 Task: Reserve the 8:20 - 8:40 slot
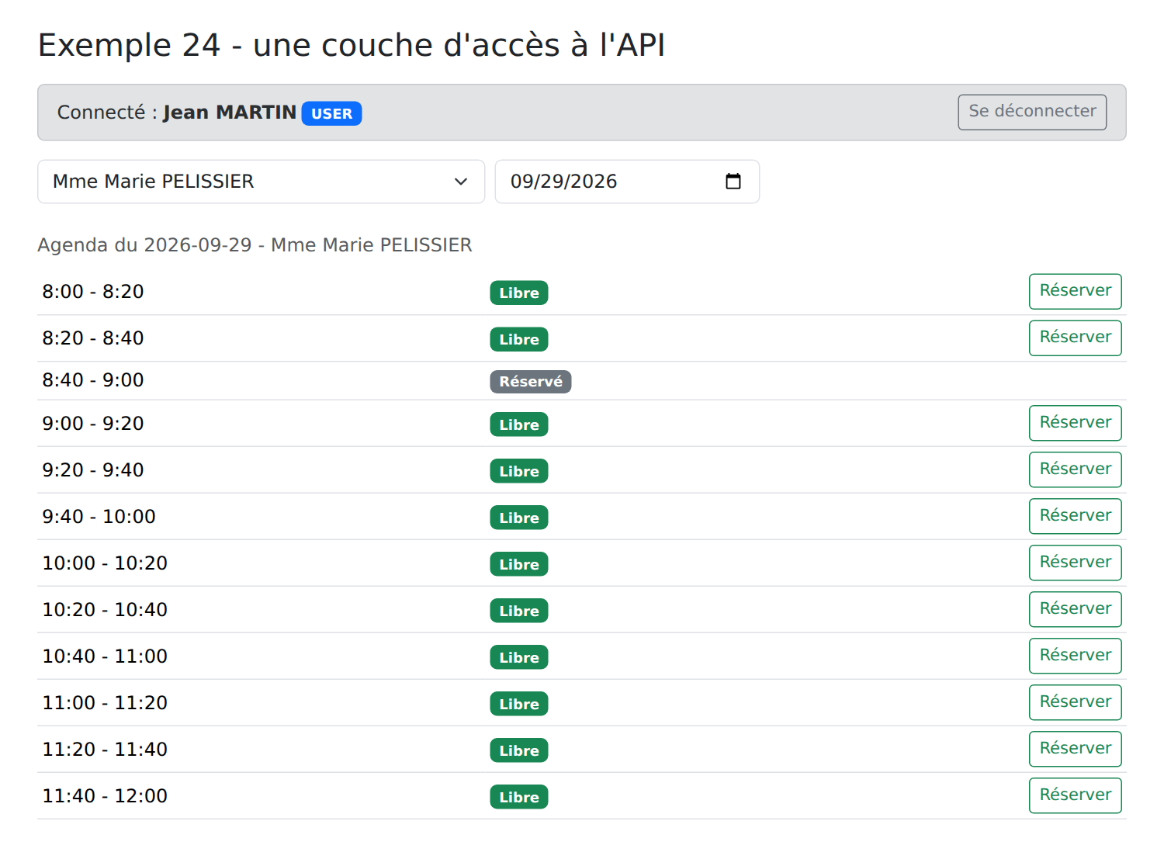point(1076,338)
